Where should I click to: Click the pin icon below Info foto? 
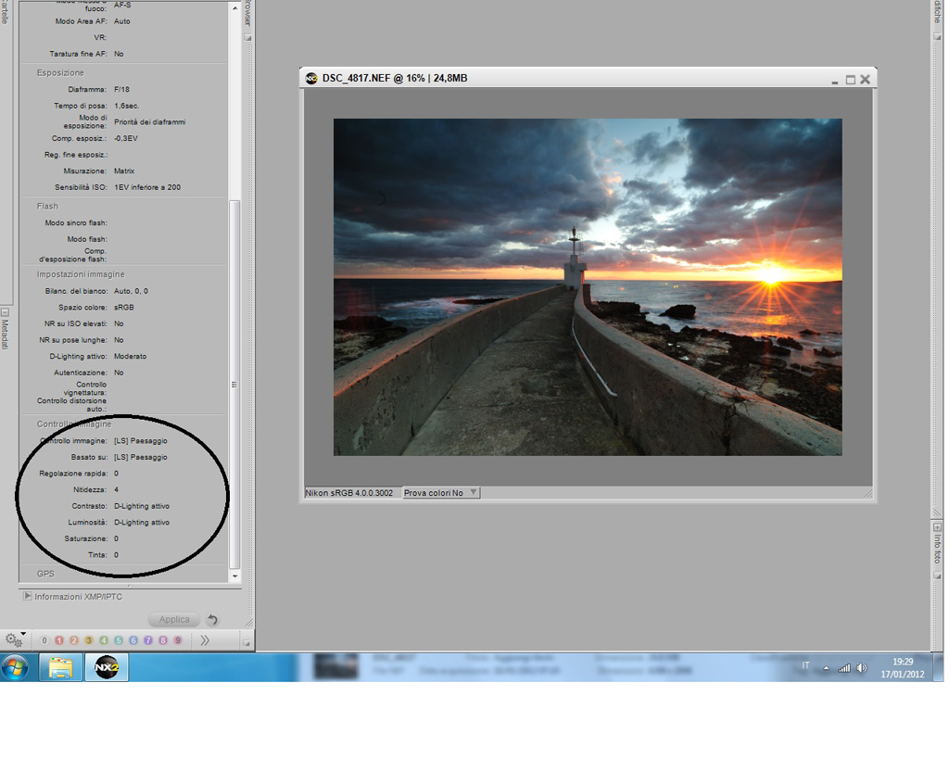pyautogui.click(x=938, y=576)
